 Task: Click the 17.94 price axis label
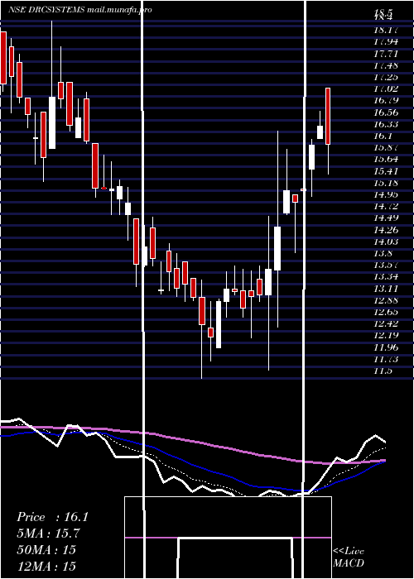(x=386, y=41)
